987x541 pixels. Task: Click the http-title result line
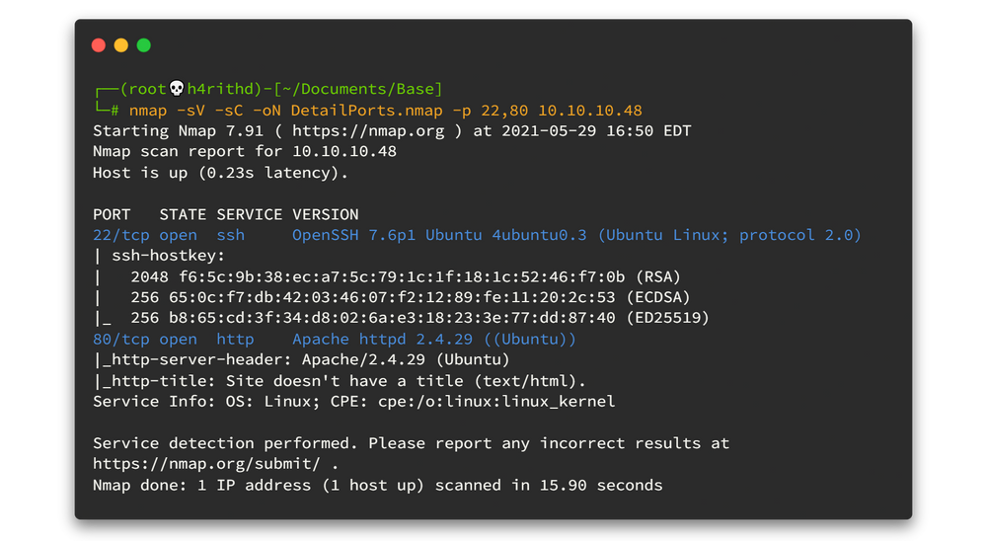(340, 381)
